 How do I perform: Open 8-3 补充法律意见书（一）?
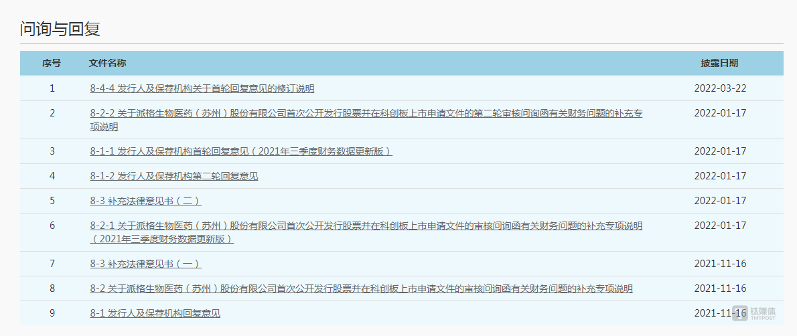pos(145,264)
